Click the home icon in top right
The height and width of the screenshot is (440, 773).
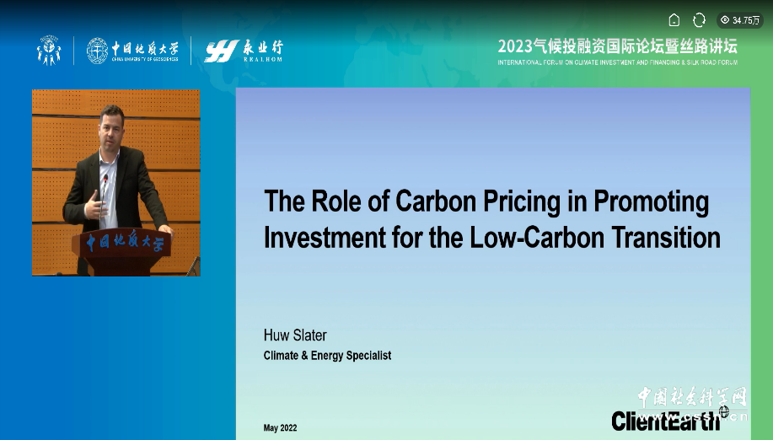pyautogui.click(x=674, y=20)
